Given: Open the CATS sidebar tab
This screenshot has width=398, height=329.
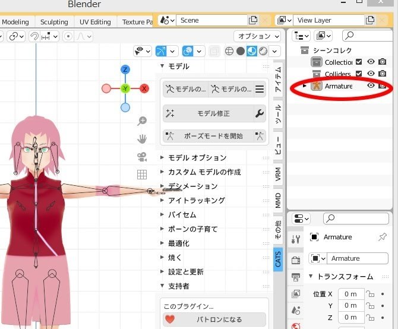Looking at the screenshot, I should click(x=278, y=260).
